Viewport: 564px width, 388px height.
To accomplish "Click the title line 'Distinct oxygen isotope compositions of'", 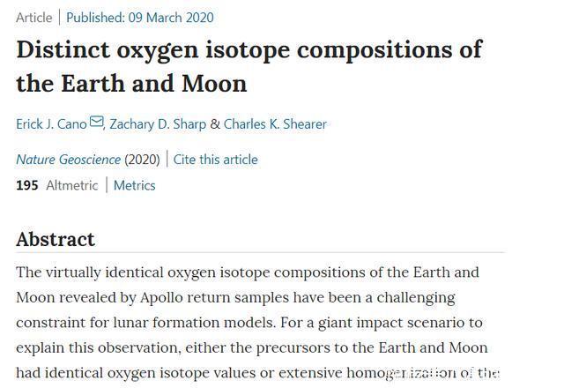I will (x=249, y=49).
